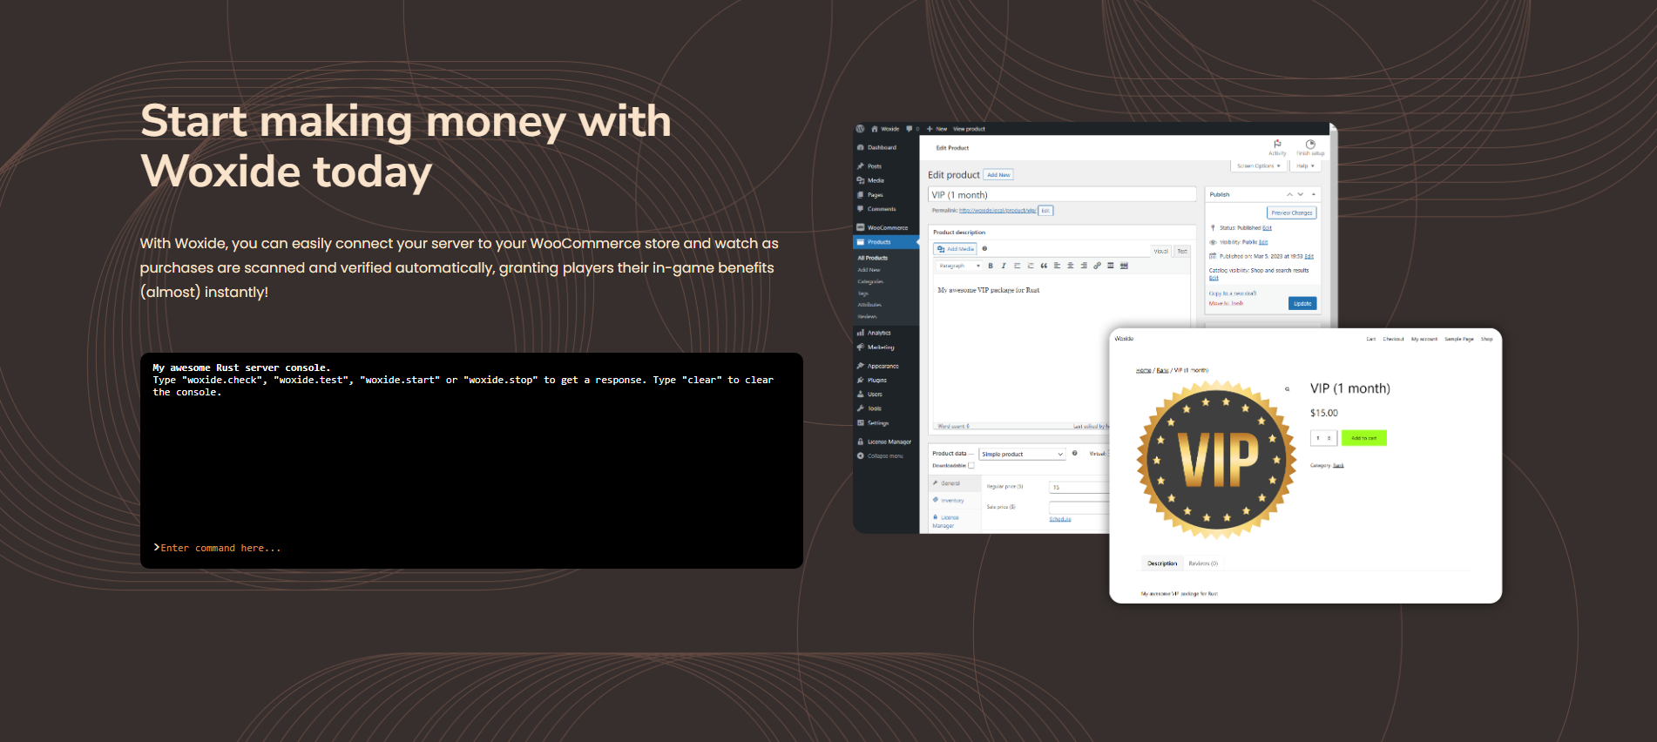Switch to the Text editor tab
Screen dimensions: 1657x742
tap(1182, 251)
